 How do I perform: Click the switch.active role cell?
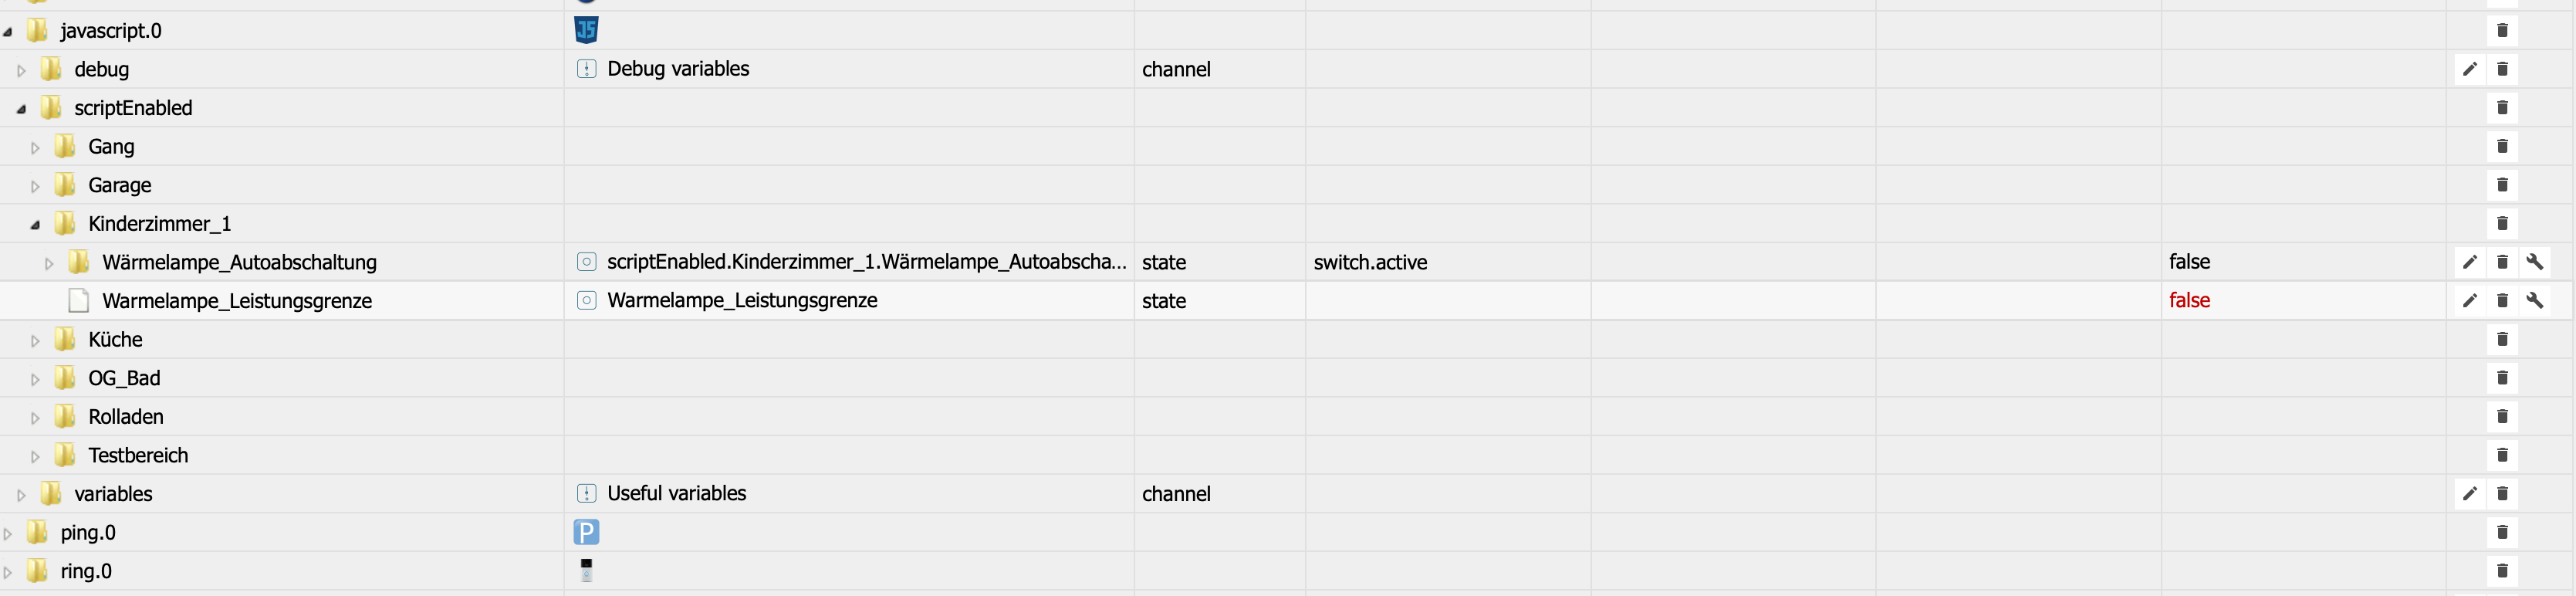tap(1370, 263)
